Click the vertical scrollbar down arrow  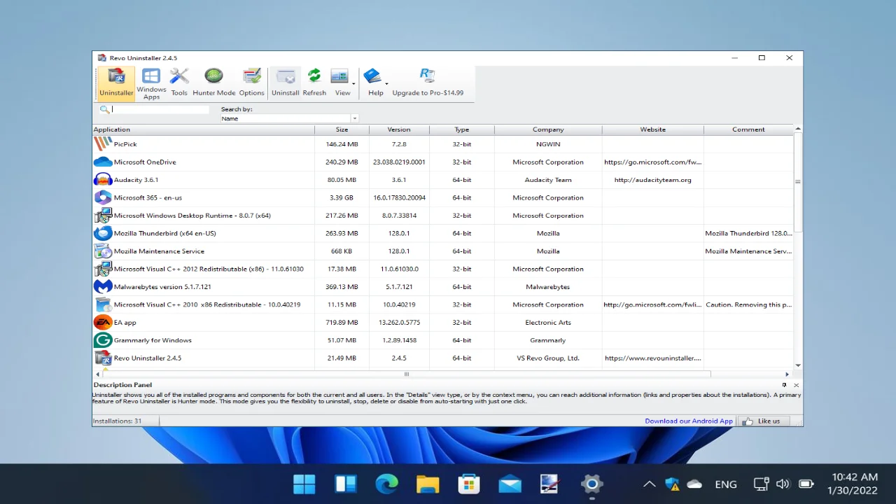(x=798, y=365)
